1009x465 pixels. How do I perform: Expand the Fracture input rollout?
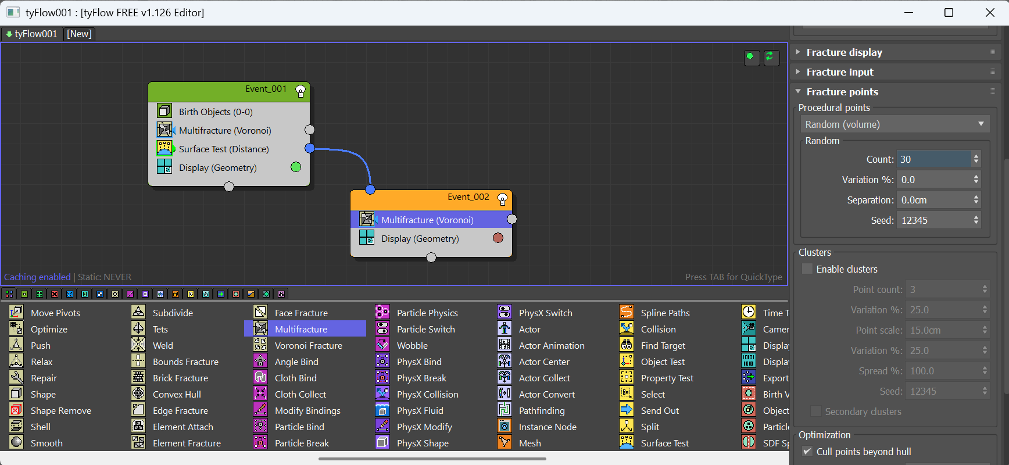click(x=839, y=72)
